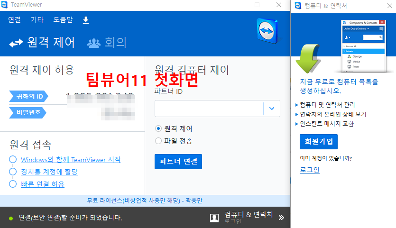Image resolution: width=396 pixels, height=228 pixels.
Task: Click the 컴퓨터 & 연락처 window title icon
Action: (x=298, y=6)
